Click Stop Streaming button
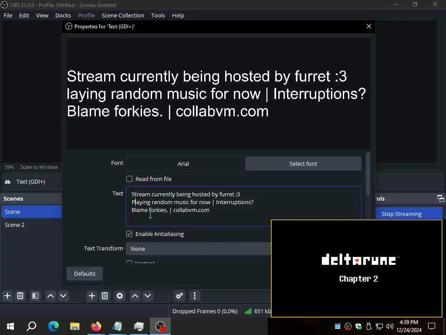446x335 pixels. [409, 214]
